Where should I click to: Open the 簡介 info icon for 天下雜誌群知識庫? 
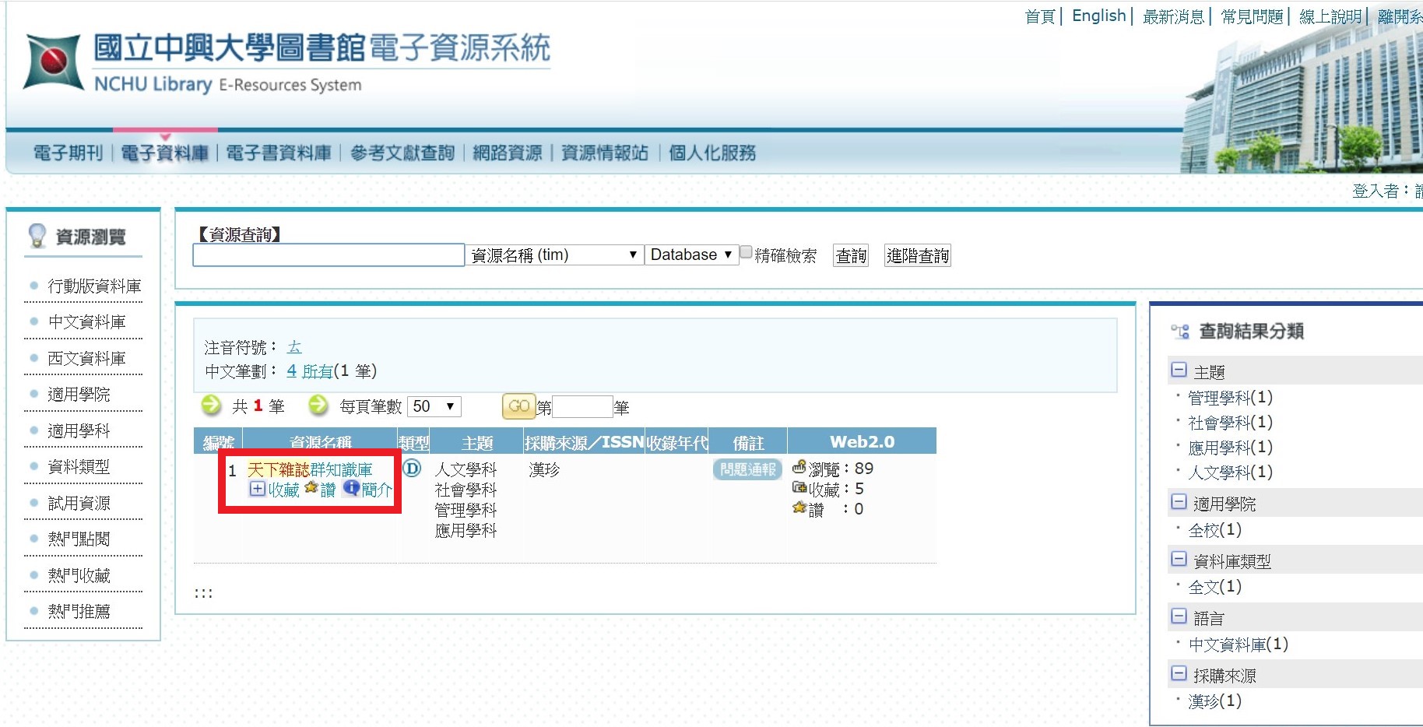pyautogui.click(x=351, y=488)
